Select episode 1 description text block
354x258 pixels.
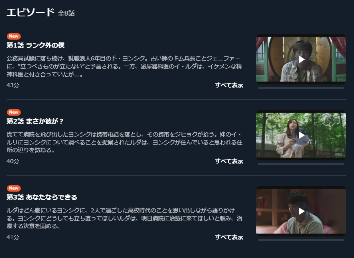[124, 66]
